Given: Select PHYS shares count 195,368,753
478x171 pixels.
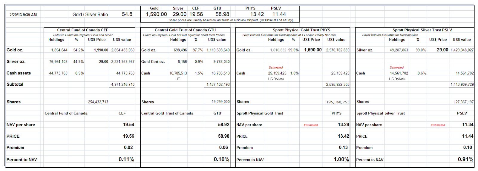Looking at the screenshot, I should pyautogui.click(x=338, y=102).
